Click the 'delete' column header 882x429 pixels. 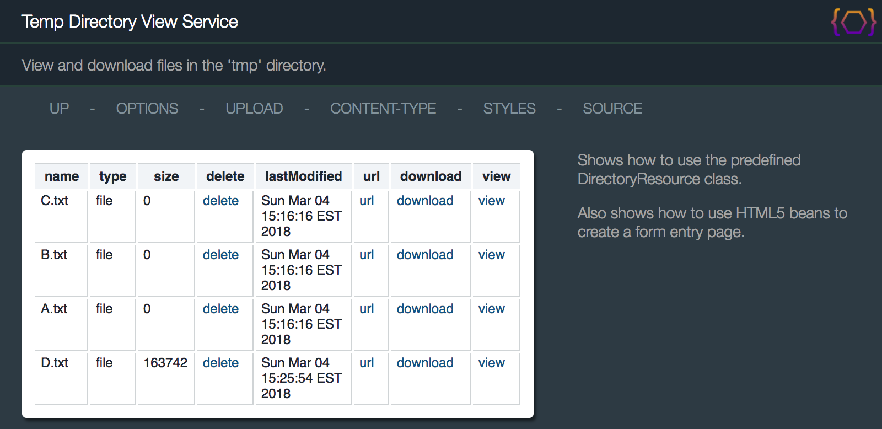coord(225,176)
